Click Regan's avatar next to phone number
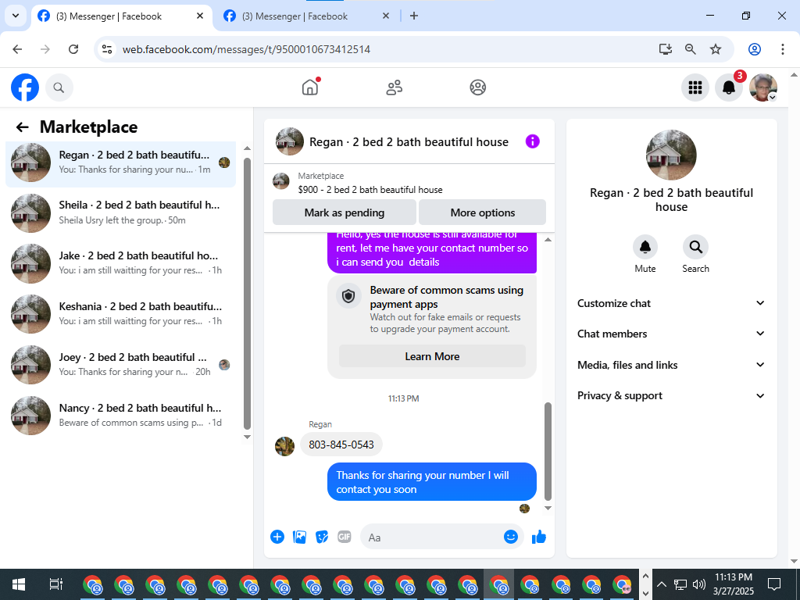This screenshot has height=600, width=800. point(284,446)
